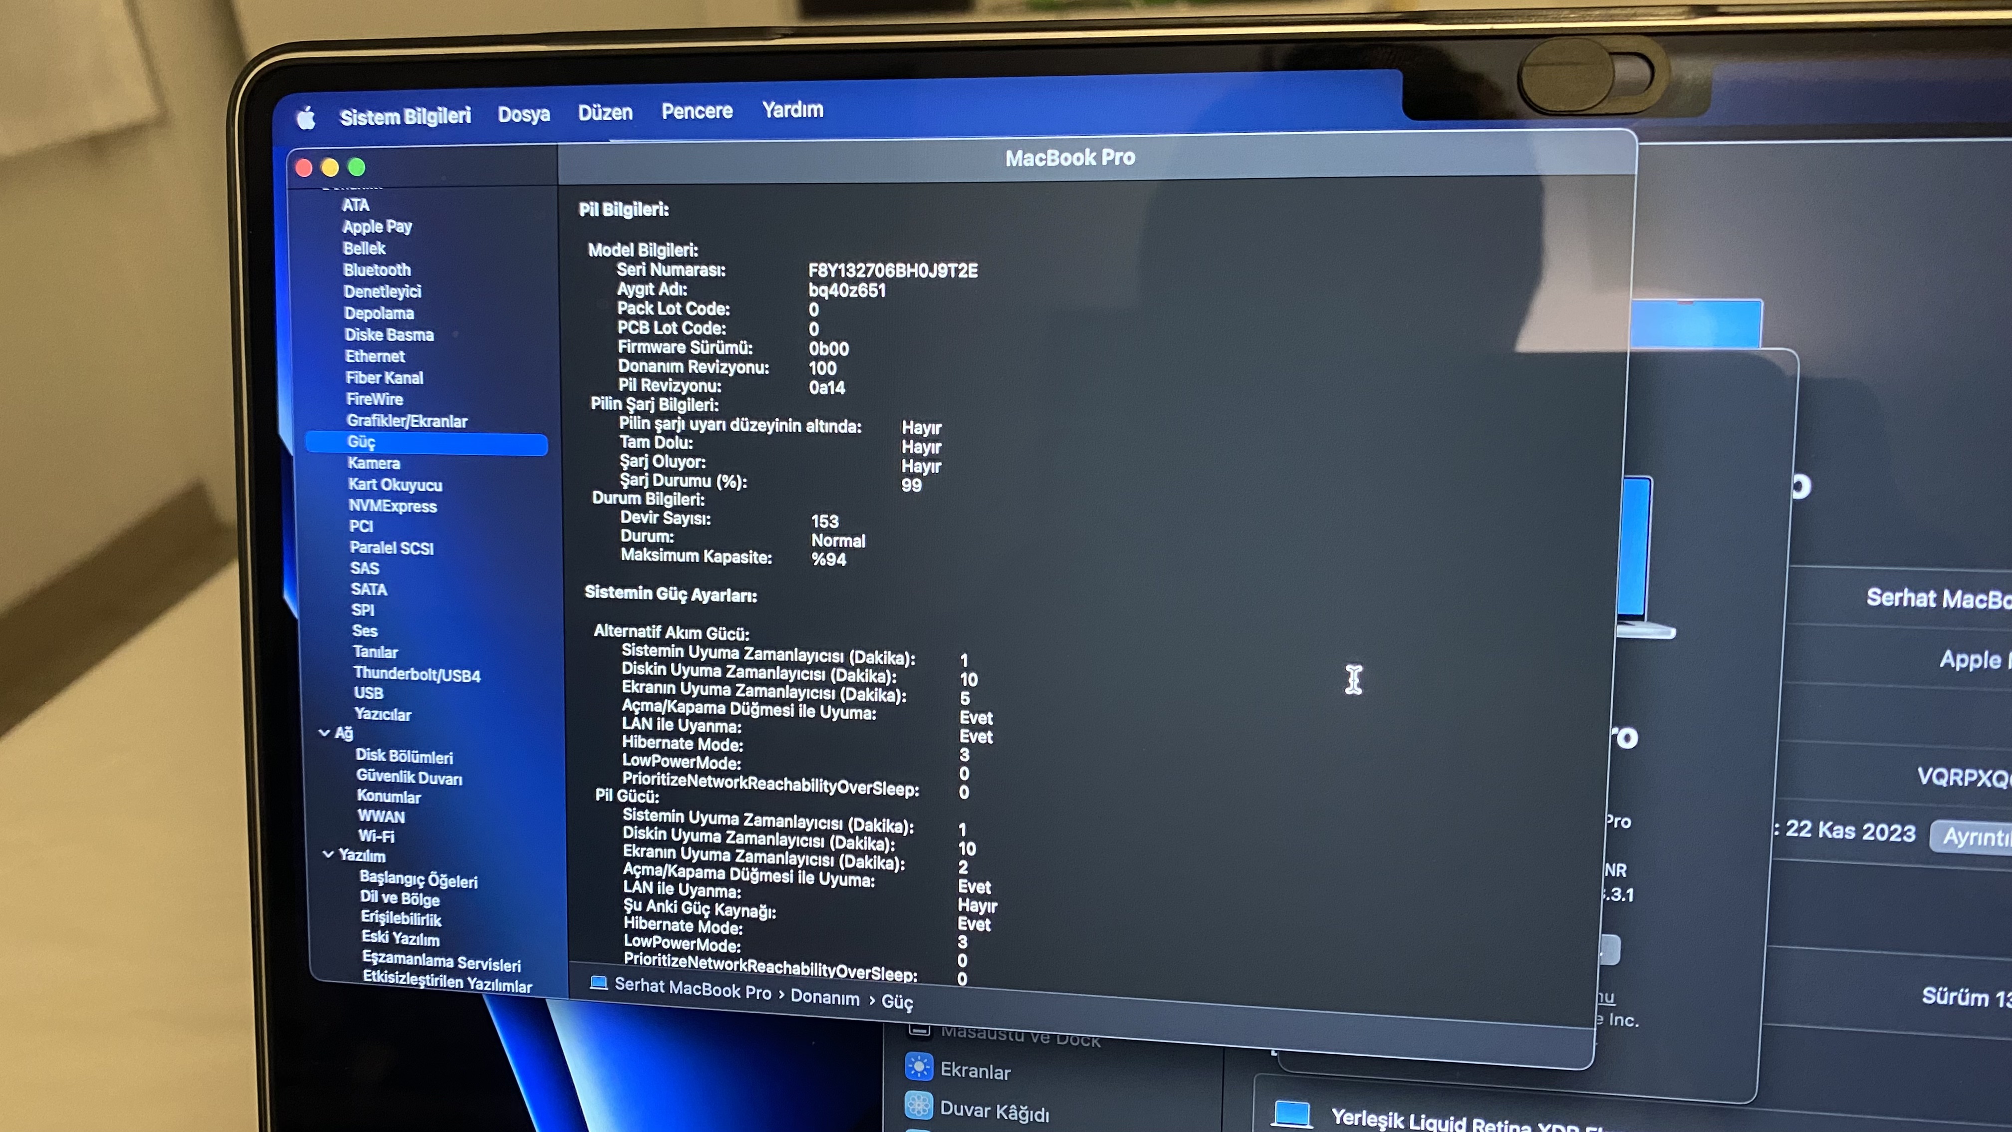2012x1132 pixels.
Task: Select Etkisizleştirilen Yazılımlar under Yazılım
Action: [x=448, y=983]
